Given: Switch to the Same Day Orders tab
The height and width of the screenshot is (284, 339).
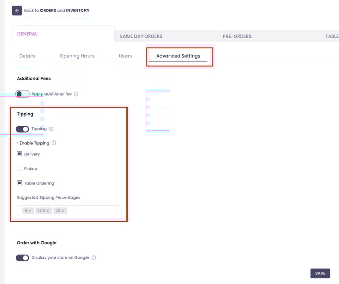Looking at the screenshot, I should [141, 36].
